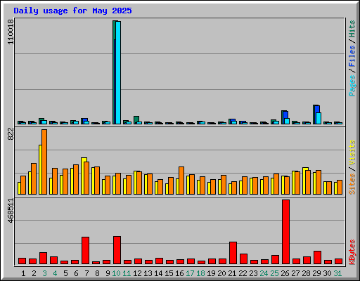Click the y-axis value 110018
Image resolution: width=360 pixels, height=281 pixels.
[11, 32]
